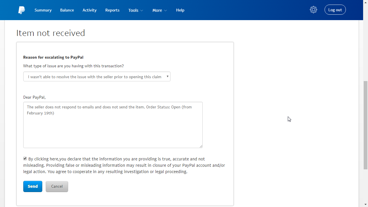368x207 pixels.
Task: Open the Reports menu item
Action: [x=112, y=10]
